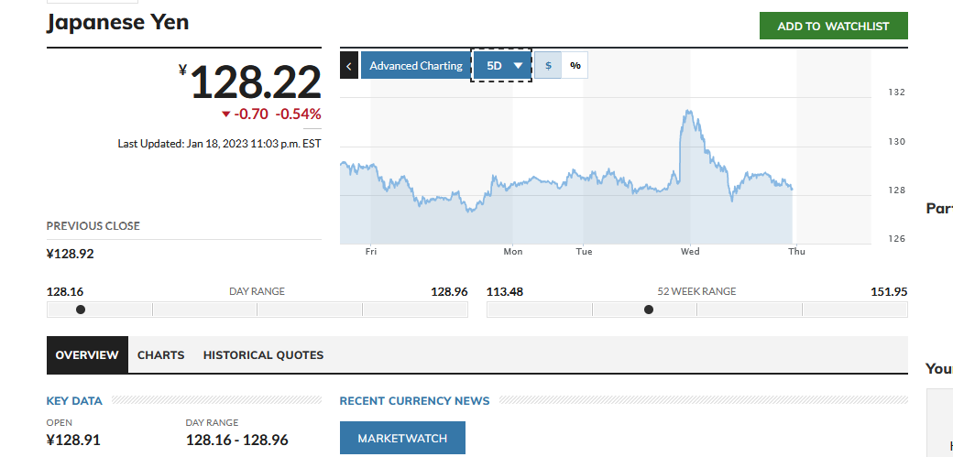Switch chart to dollar value mode
The width and height of the screenshot is (953, 457).
(x=548, y=65)
